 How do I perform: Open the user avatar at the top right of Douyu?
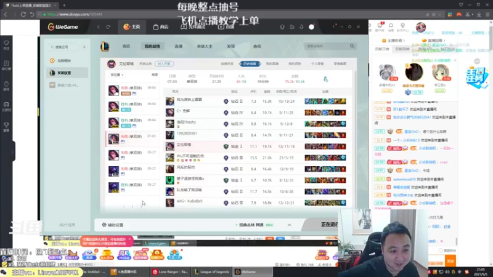click(x=421, y=27)
